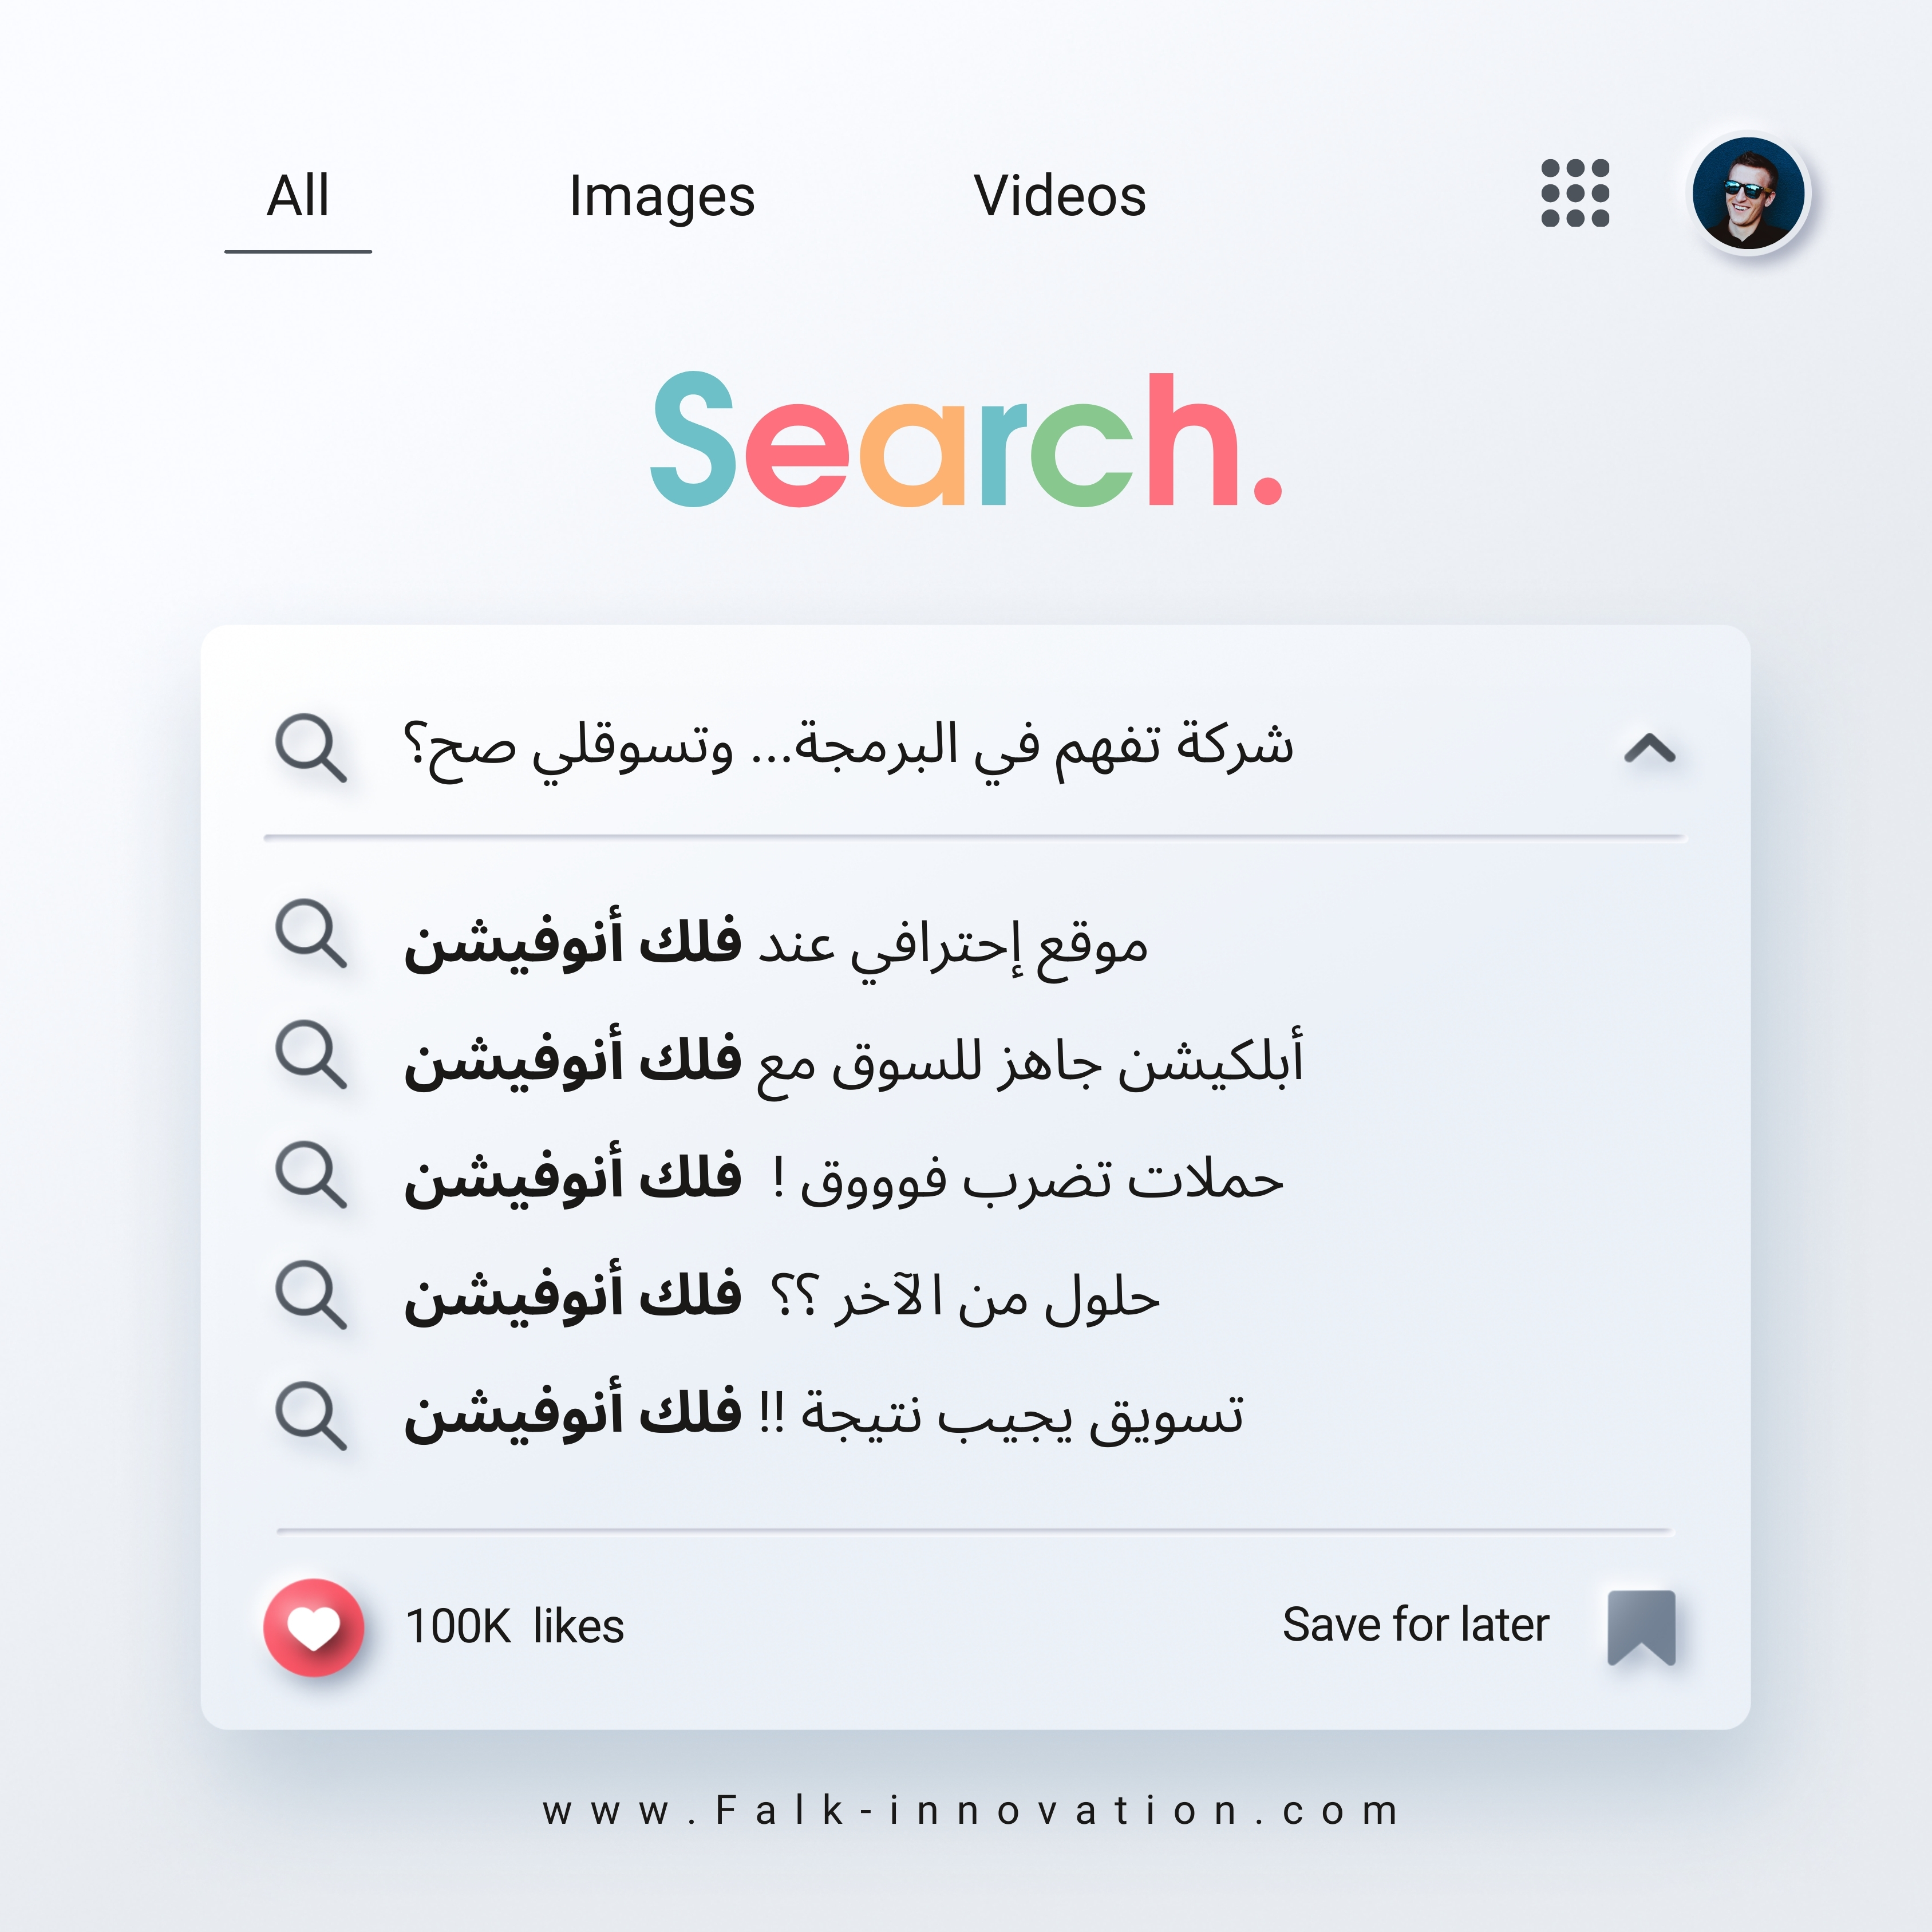Click the user profile avatar
The height and width of the screenshot is (1932, 1932).
[1747, 193]
